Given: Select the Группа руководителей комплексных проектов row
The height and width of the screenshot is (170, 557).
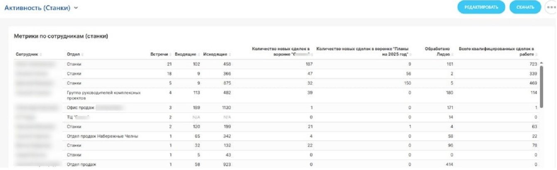Looking at the screenshot, I should click(104, 95).
